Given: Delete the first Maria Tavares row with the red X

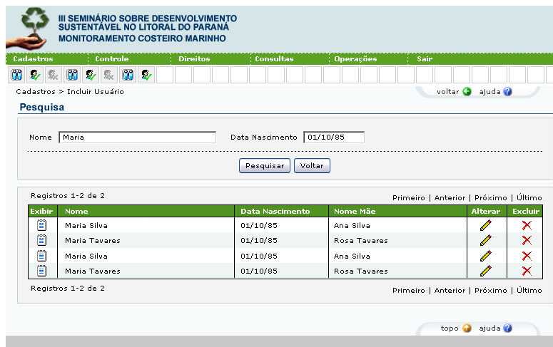Looking at the screenshot, I should pyautogui.click(x=527, y=241).
